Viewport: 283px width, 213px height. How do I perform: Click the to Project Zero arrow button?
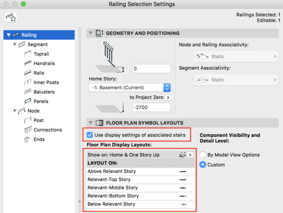pos(167,98)
